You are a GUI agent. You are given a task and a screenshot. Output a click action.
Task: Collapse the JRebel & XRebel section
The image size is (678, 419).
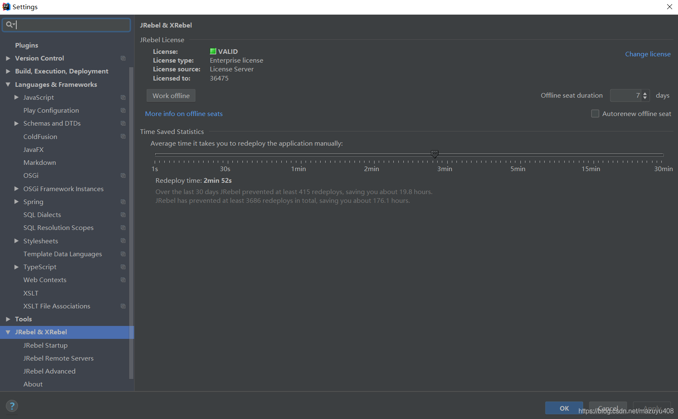[x=8, y=332]
